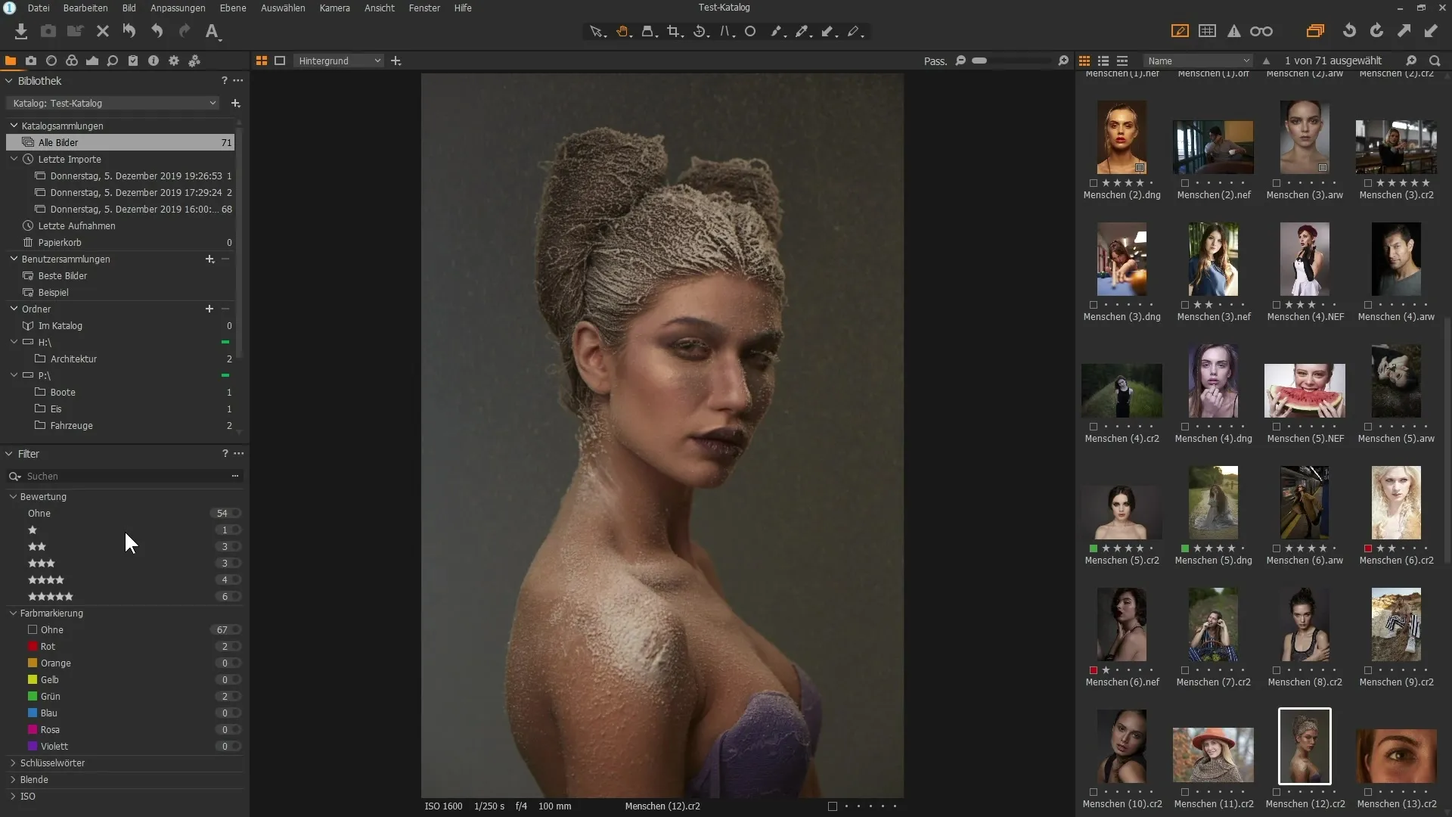Screen dimensions: 1452x817
Task: Toggle the Ohne color tag checkbox filter
Action: [33, 629]
